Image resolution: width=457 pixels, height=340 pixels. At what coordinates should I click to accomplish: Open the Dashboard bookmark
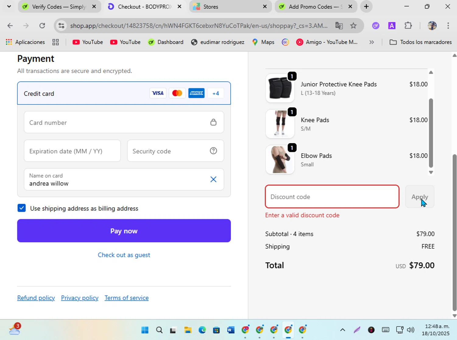[x=166, y=42]
